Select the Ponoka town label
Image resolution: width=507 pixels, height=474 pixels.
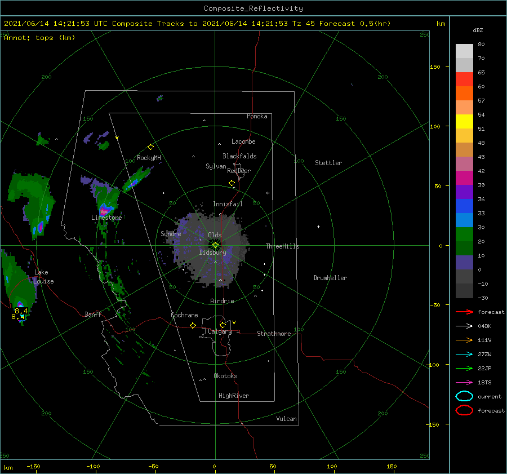(x=257, y=116)
